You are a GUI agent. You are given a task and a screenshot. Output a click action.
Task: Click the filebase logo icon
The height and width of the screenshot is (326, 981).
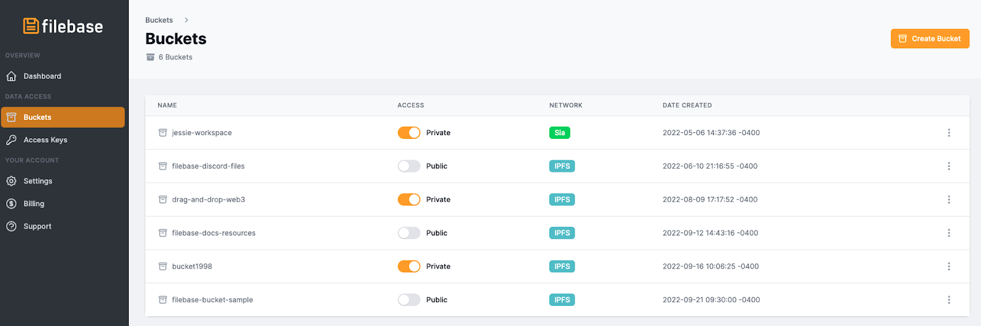31,26
